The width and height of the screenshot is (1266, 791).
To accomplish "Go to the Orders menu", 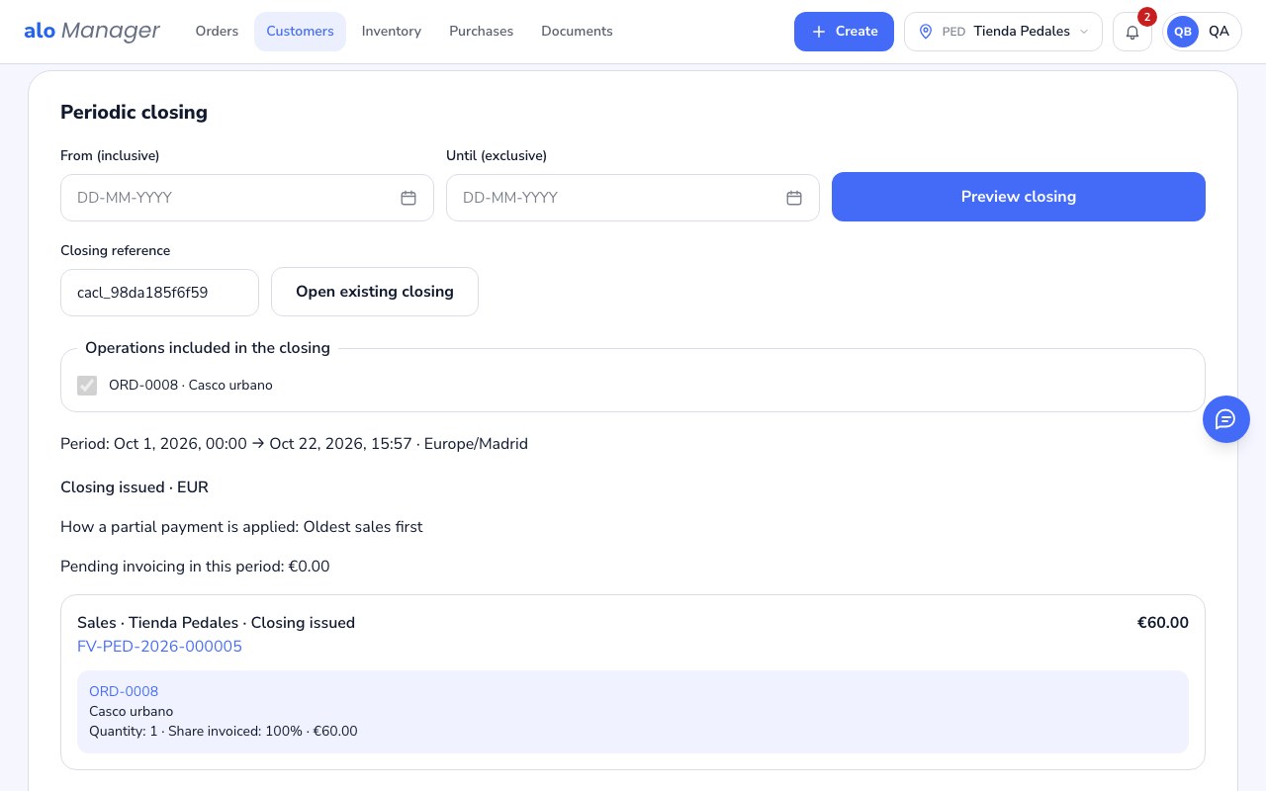I will coord(217,32).
